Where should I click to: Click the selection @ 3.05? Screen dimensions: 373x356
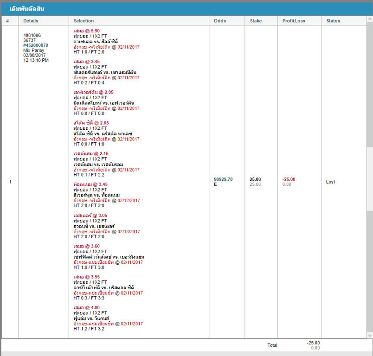pyautogui.click(x=90, y=215)
